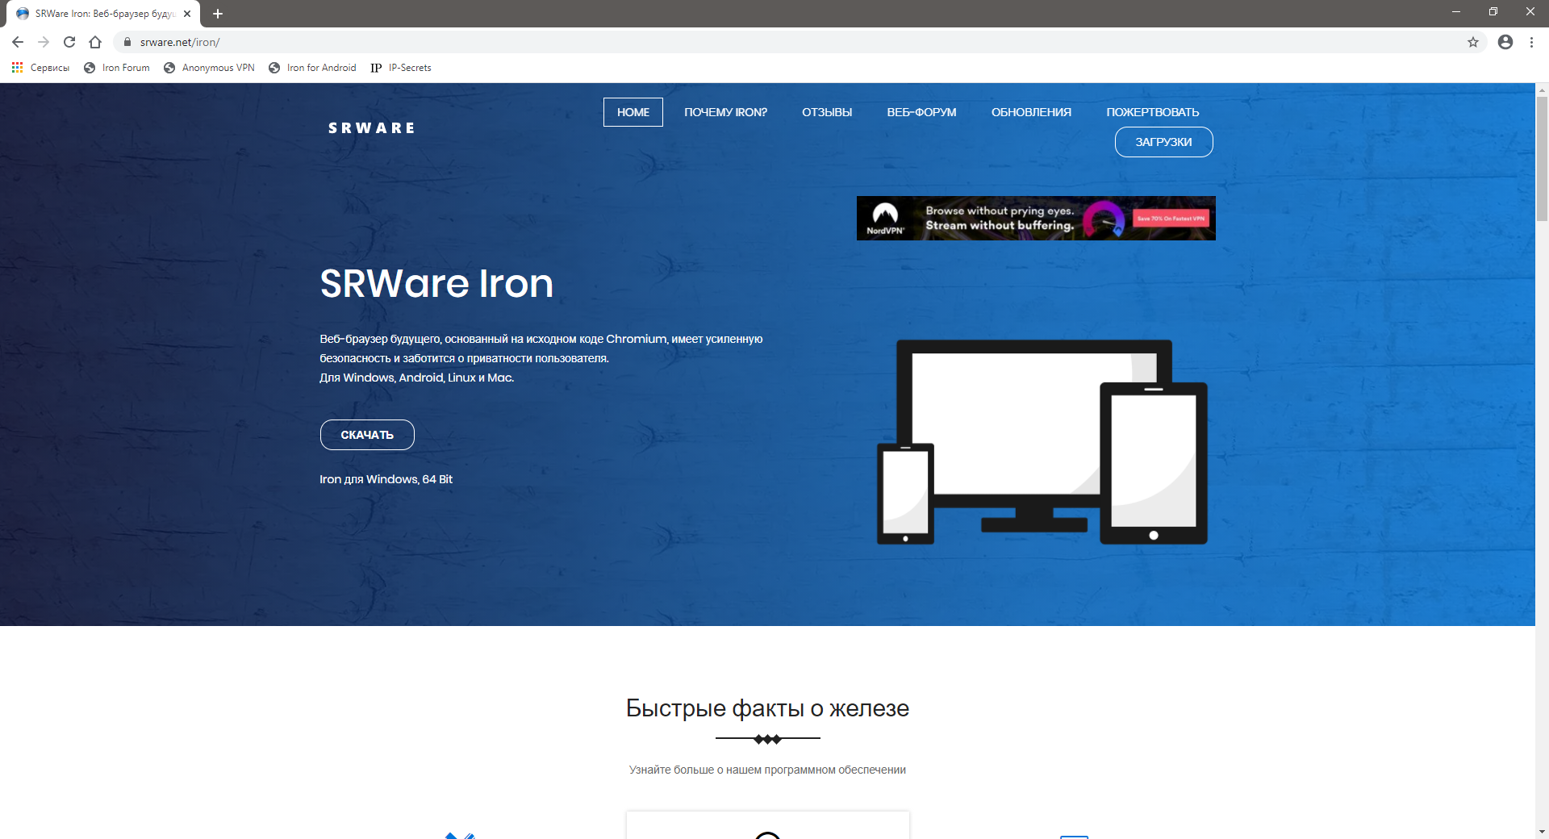Select the HOME navigation item
1549x839 pixels.
click(x=633, y=112)
